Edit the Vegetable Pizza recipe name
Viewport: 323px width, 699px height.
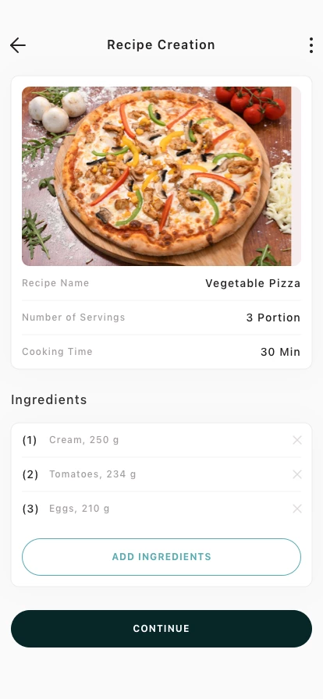click(253, 283)
